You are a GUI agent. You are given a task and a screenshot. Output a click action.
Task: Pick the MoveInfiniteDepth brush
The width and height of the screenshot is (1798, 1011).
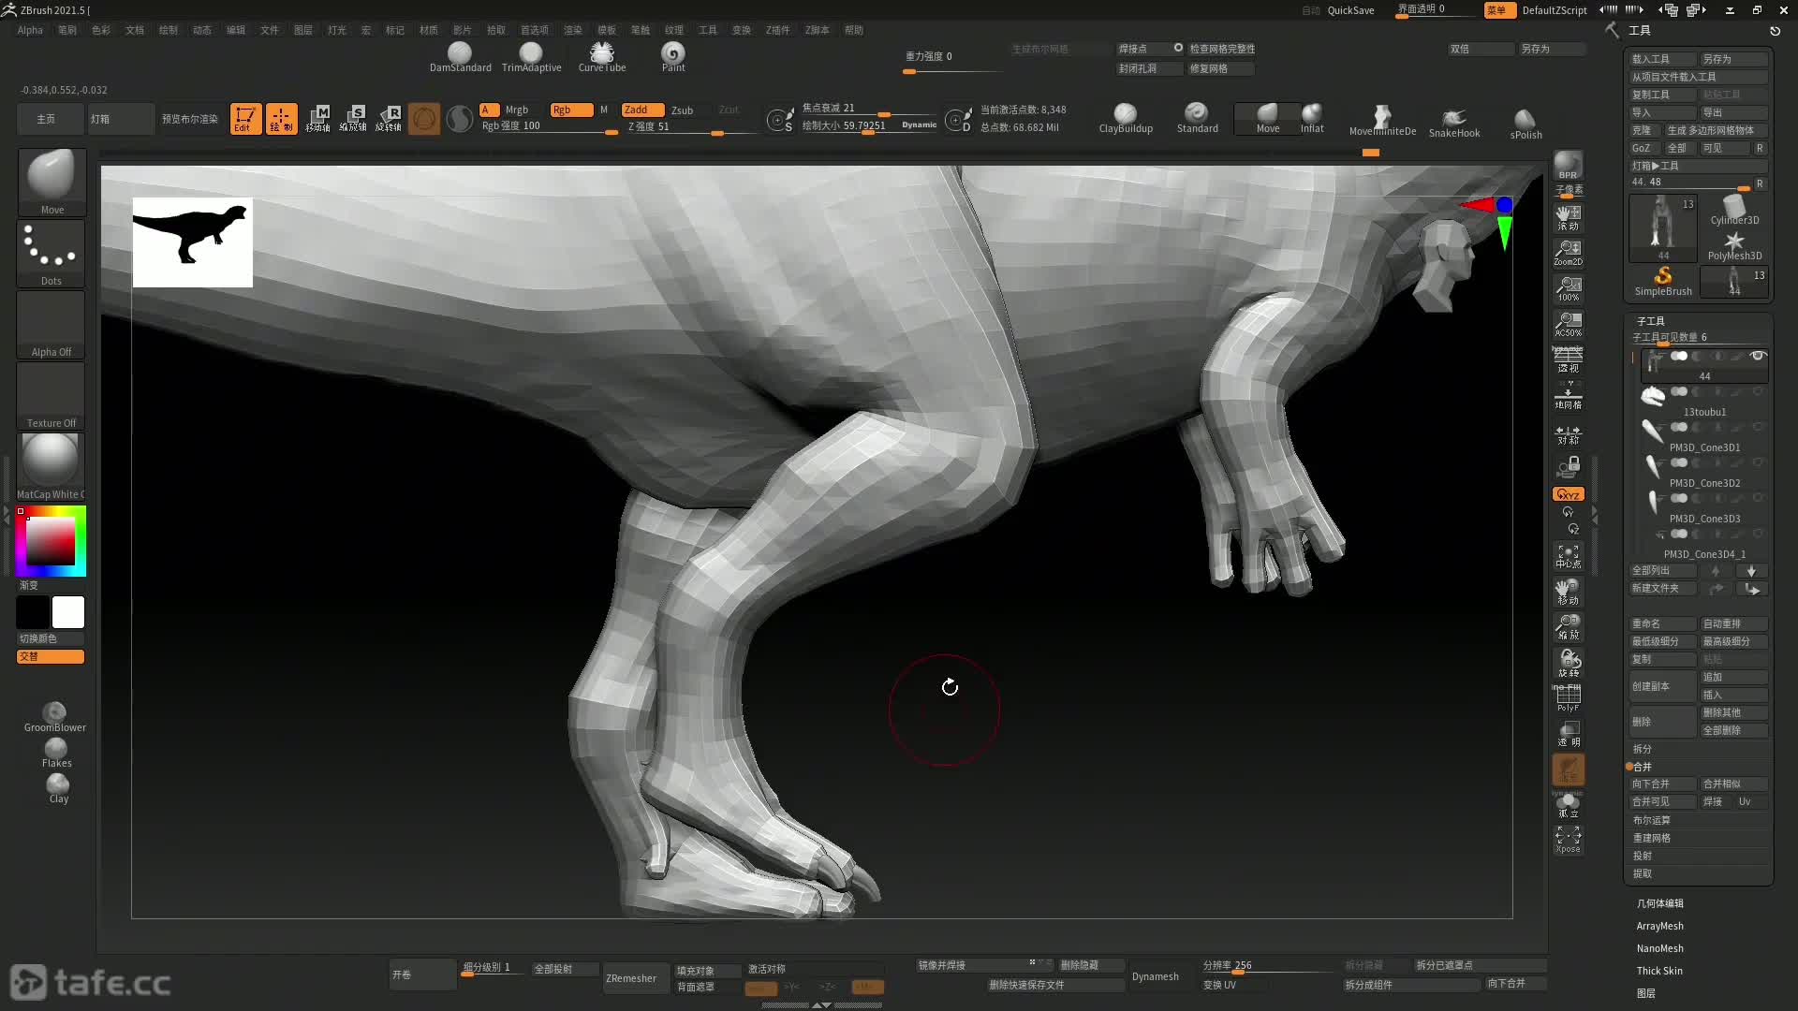pos(1382,122)
